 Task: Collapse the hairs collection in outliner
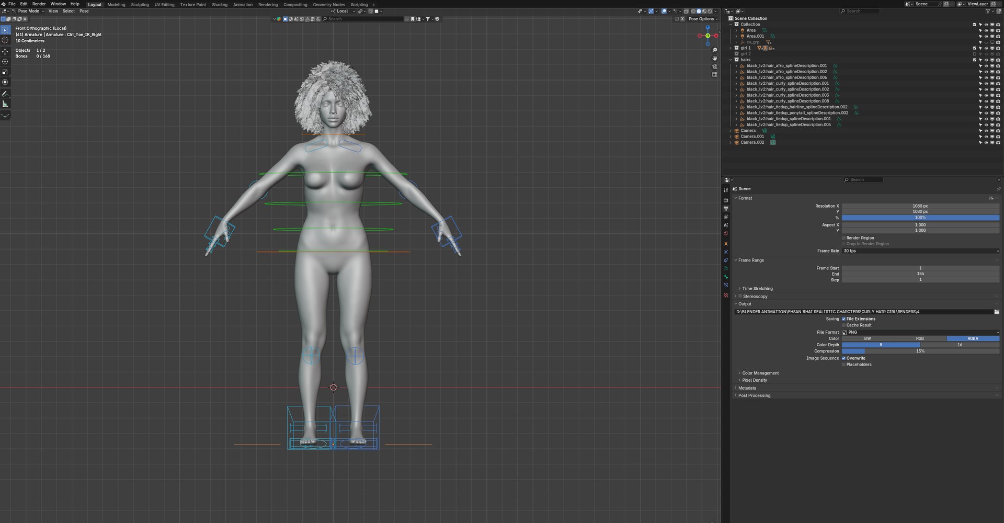pyautogui.click(x=731, y=60)
